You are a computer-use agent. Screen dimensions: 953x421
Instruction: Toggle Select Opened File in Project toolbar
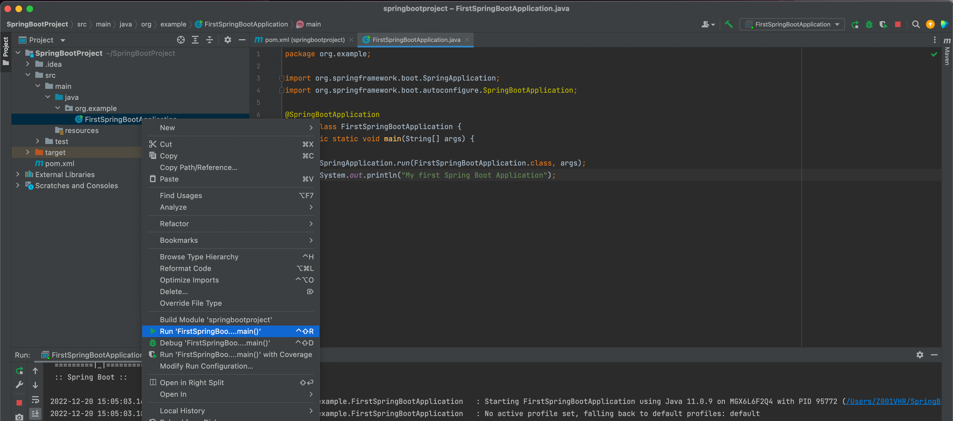pos(181,40)
